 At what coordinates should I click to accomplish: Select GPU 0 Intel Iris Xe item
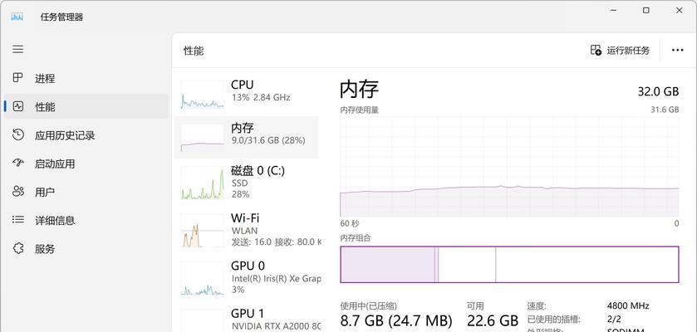(x=246, y=278)
